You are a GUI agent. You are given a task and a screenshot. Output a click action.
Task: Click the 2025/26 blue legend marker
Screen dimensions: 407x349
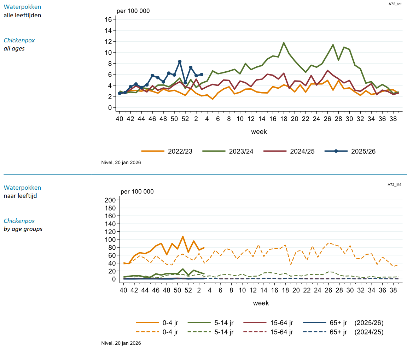pyautogui.click(x=336, y=151)
